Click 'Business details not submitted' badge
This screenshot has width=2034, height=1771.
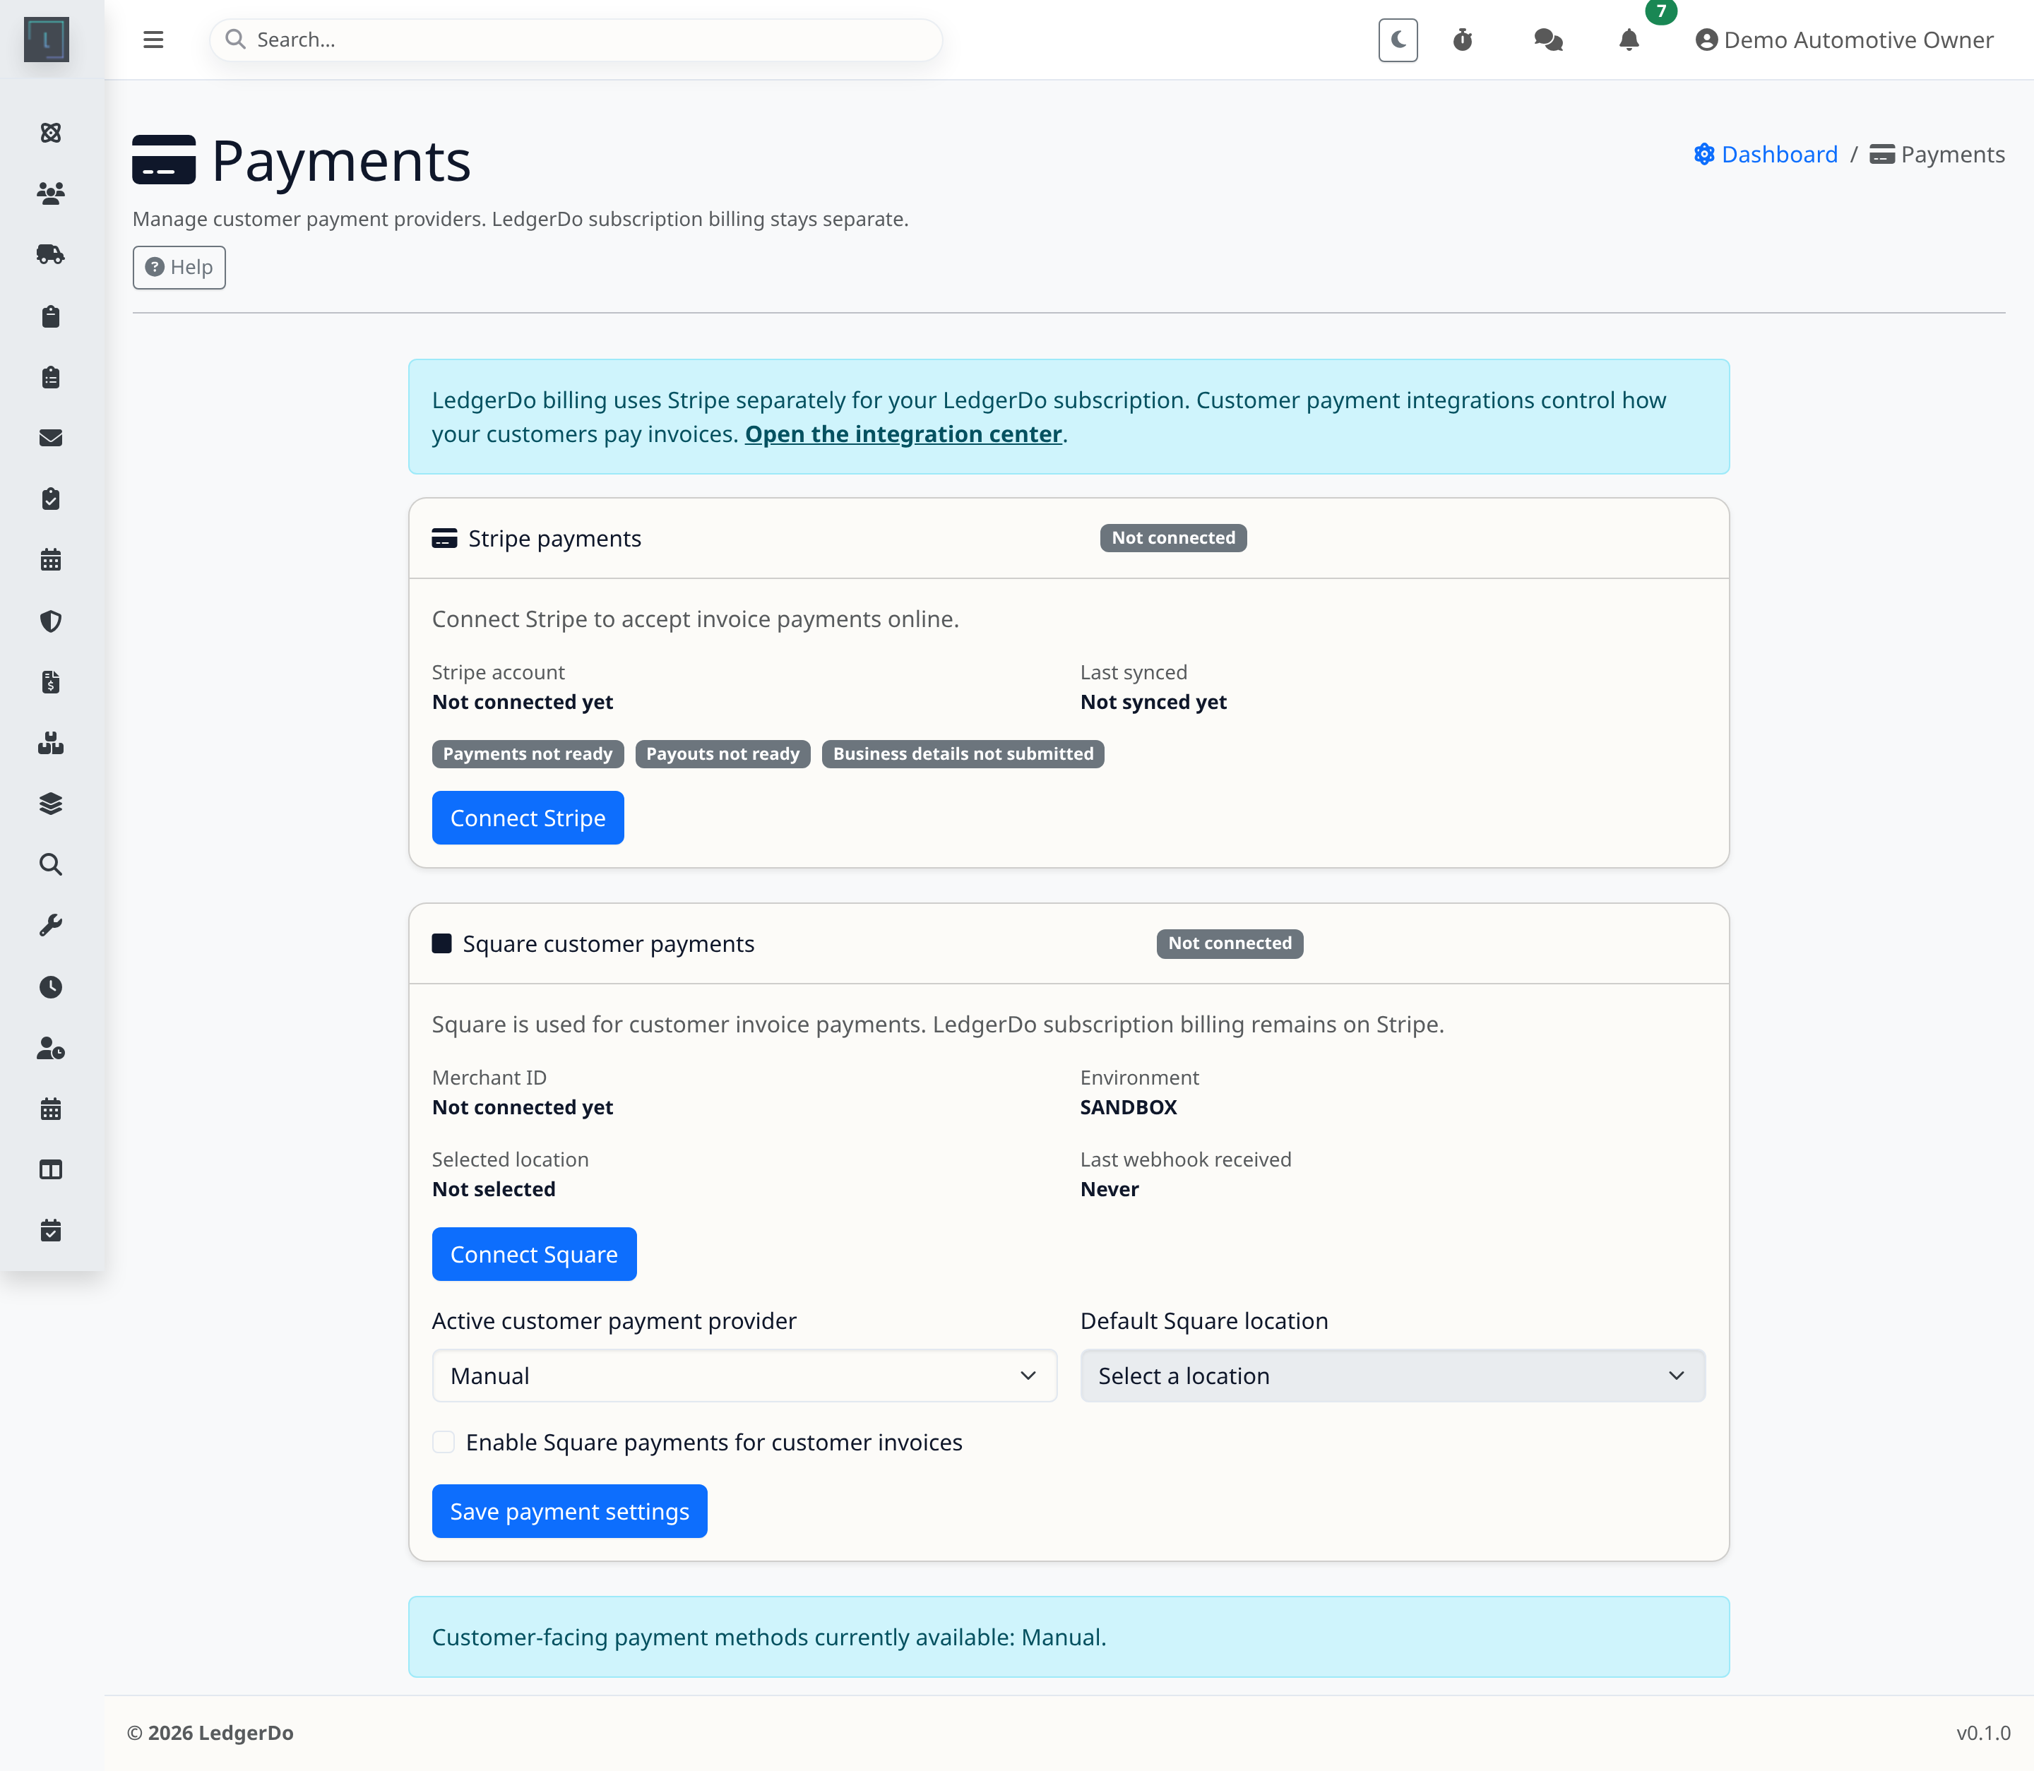[x=963, y=754]
